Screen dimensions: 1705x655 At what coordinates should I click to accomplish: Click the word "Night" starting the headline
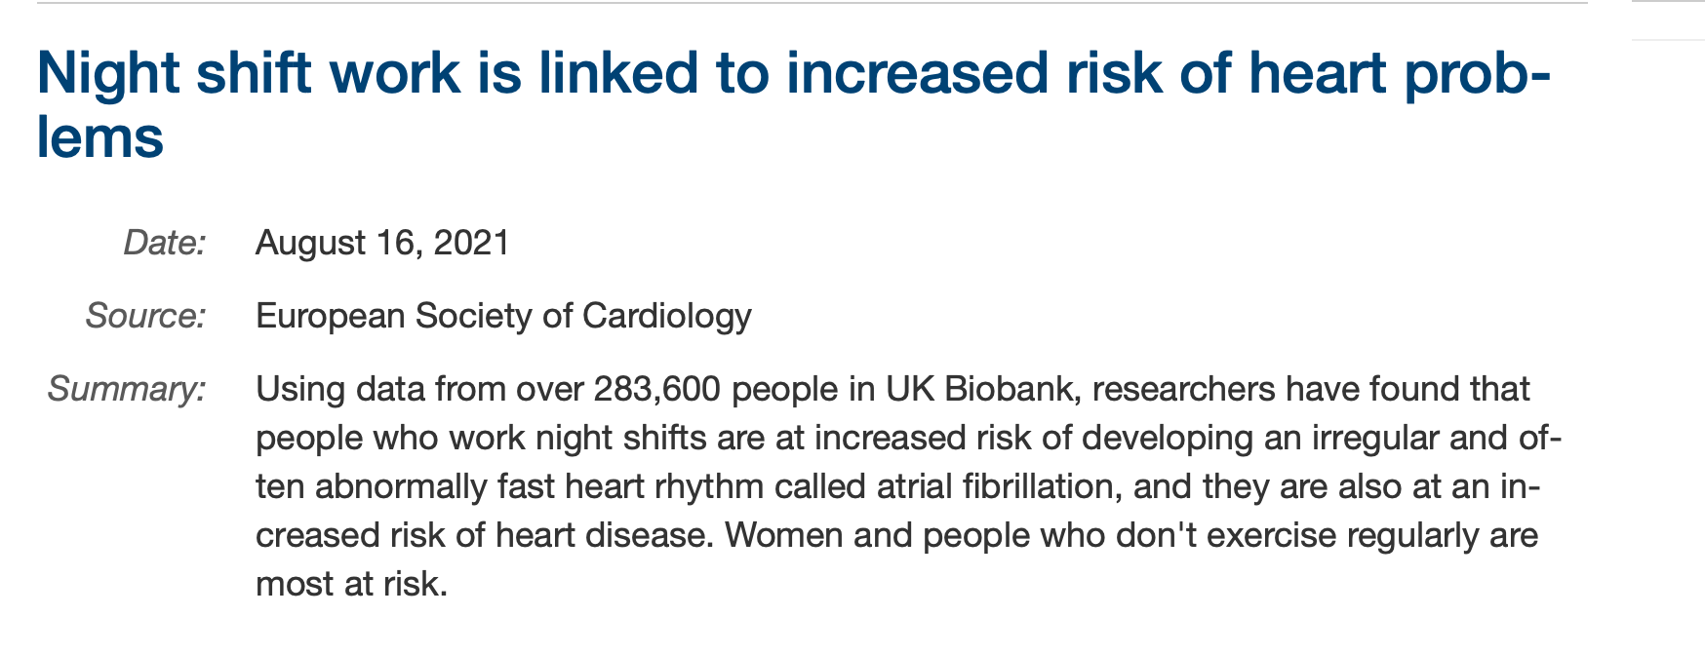[107, 74]
